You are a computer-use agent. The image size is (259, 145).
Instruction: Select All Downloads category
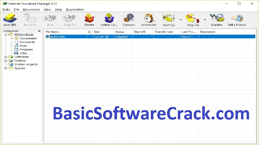(24, 35)
